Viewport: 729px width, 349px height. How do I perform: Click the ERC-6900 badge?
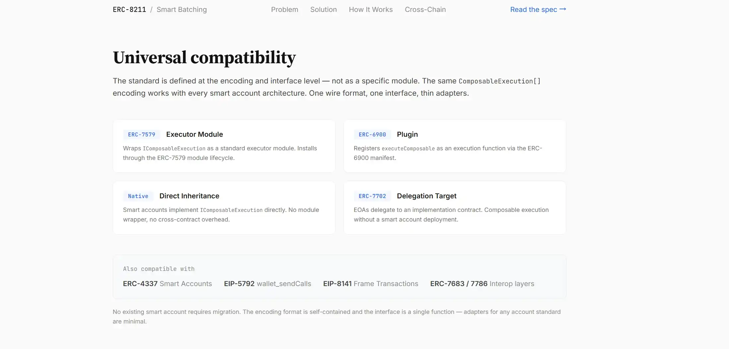[x=372, y=134]
